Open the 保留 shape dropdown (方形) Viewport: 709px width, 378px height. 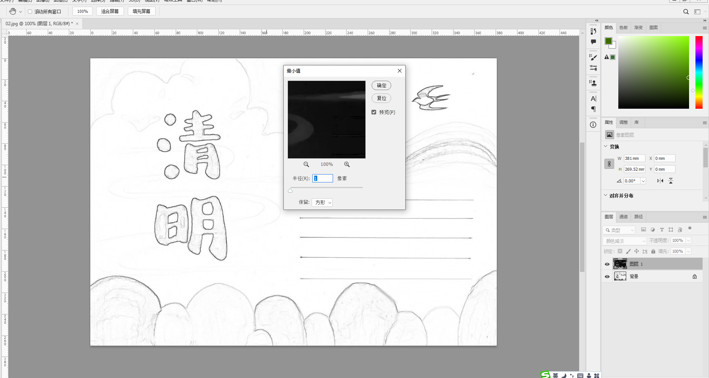(323, 202)
